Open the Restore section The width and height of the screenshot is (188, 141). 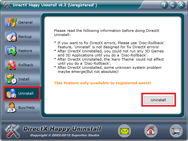(x=22, y=51)
